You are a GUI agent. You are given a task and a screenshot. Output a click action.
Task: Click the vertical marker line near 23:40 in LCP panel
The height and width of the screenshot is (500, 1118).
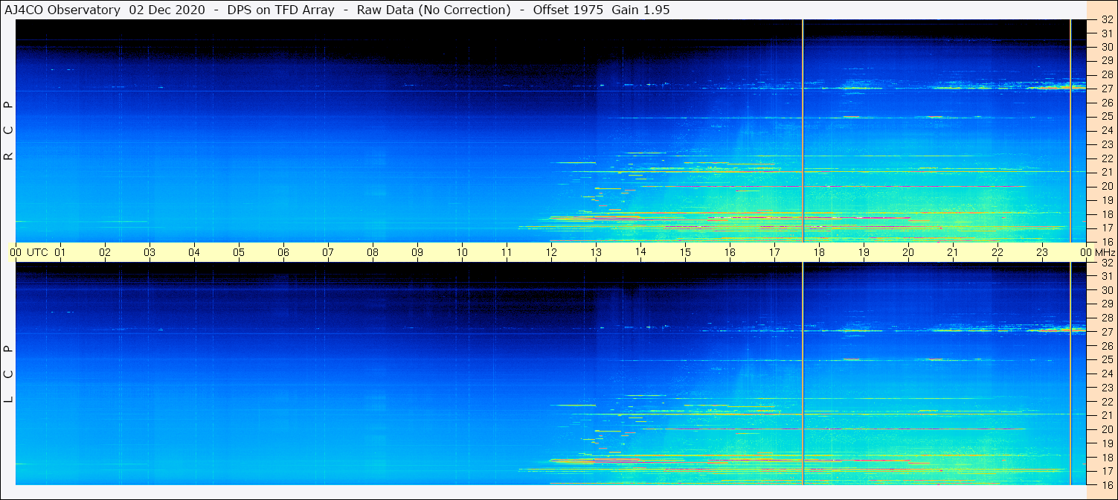coord(1070,372)
